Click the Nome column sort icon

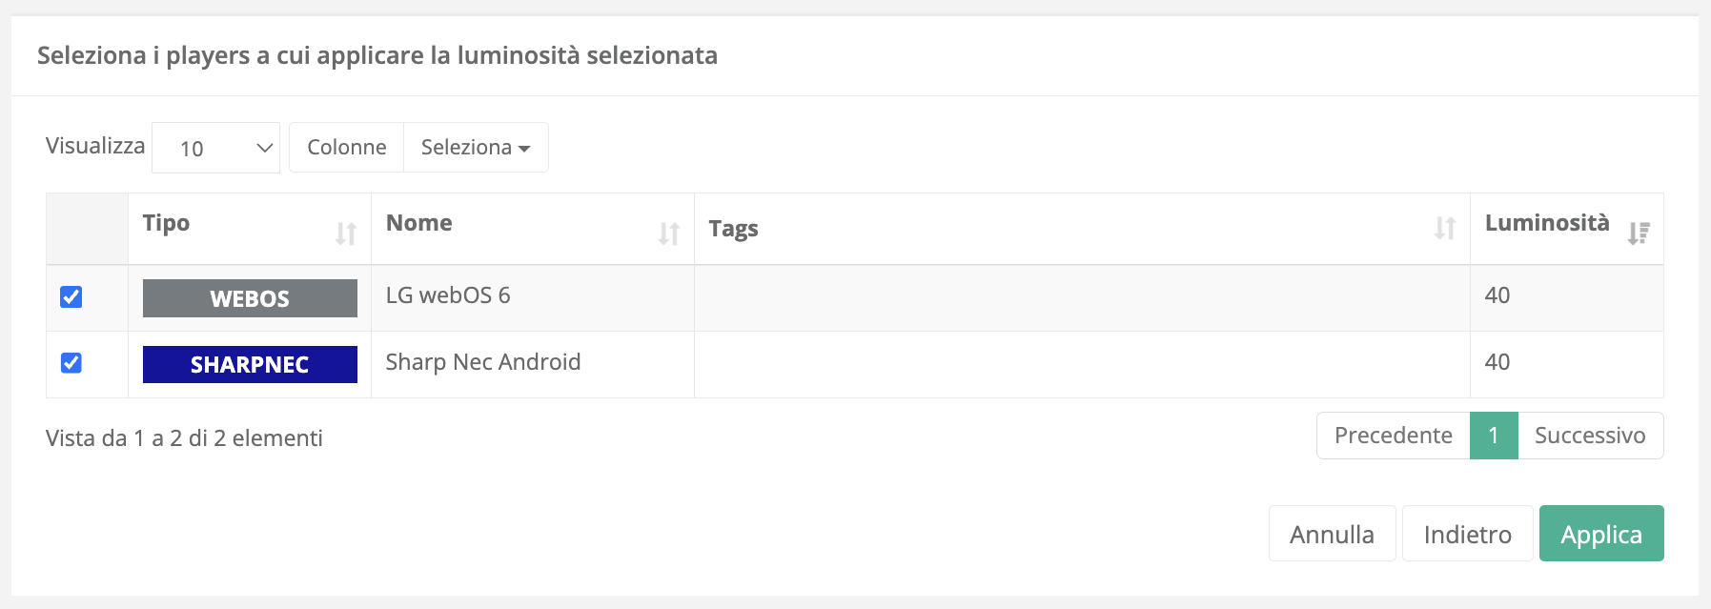point(669,233)
